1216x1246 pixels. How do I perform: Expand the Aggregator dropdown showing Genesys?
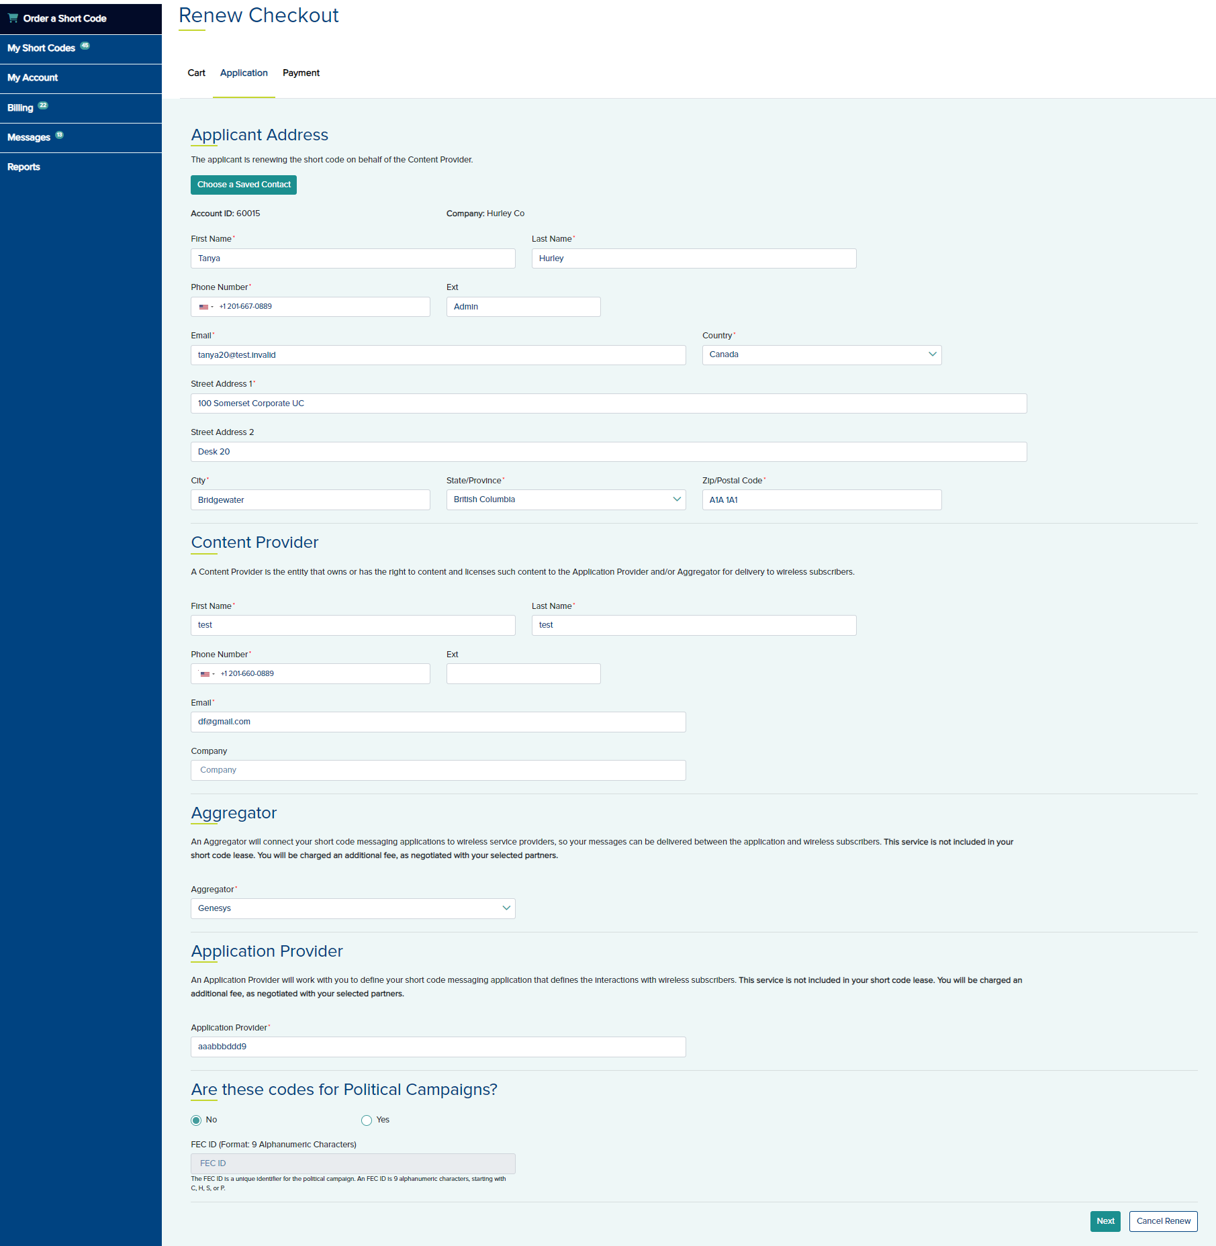[353, 908]
